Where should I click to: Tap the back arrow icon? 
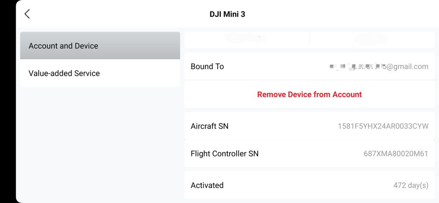coord(27,14)
